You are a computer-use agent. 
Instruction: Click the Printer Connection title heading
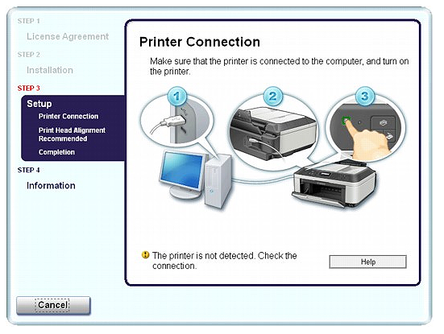(200, 42)
